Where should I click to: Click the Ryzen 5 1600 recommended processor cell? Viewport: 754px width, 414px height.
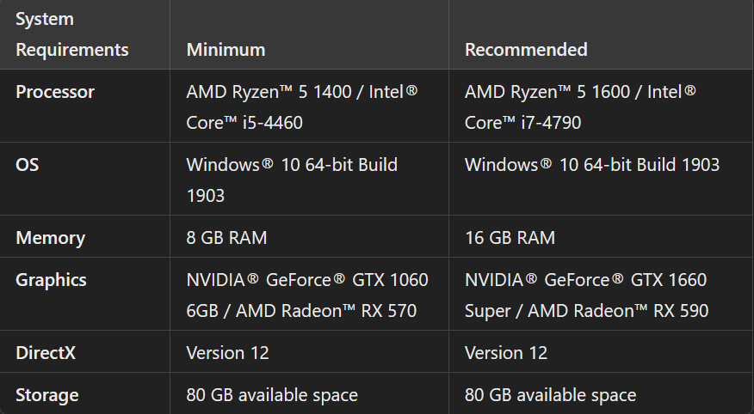click(581, 107)
